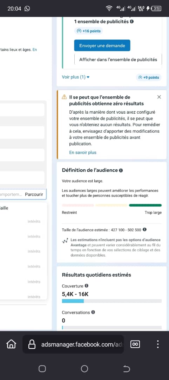169x380 pixels.
Task: Click info icon next to Conversations
Action: click(x=93, y=312)
